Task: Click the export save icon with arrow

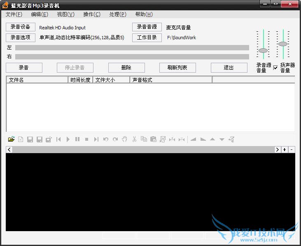Action: click(x=49, y=139)
